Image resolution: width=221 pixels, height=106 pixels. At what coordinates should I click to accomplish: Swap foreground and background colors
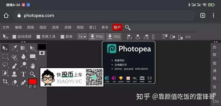tap(30, 86)
